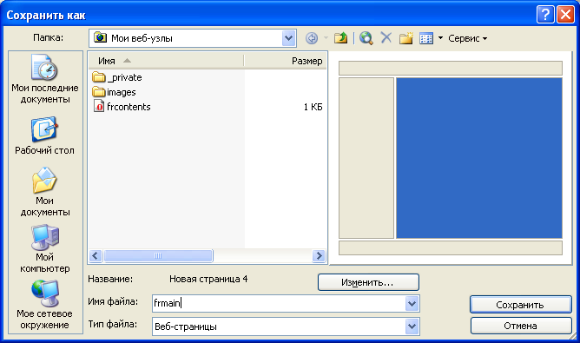
Task: Click the Back navigation arrow icon
Action: 312,38
